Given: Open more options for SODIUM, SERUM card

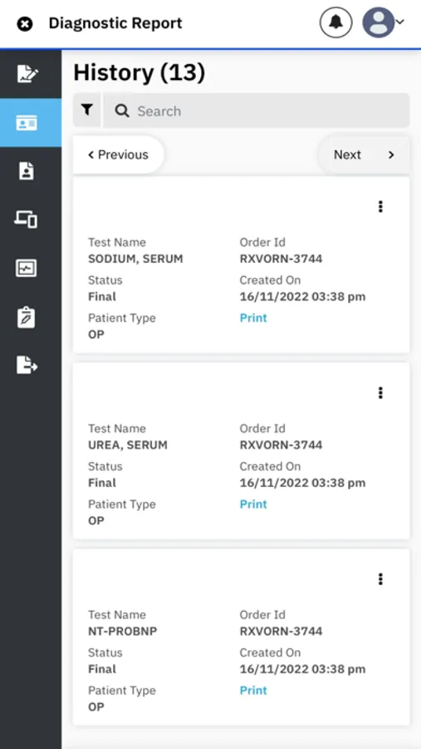Looking at the screenshot, I should point(380,206).
